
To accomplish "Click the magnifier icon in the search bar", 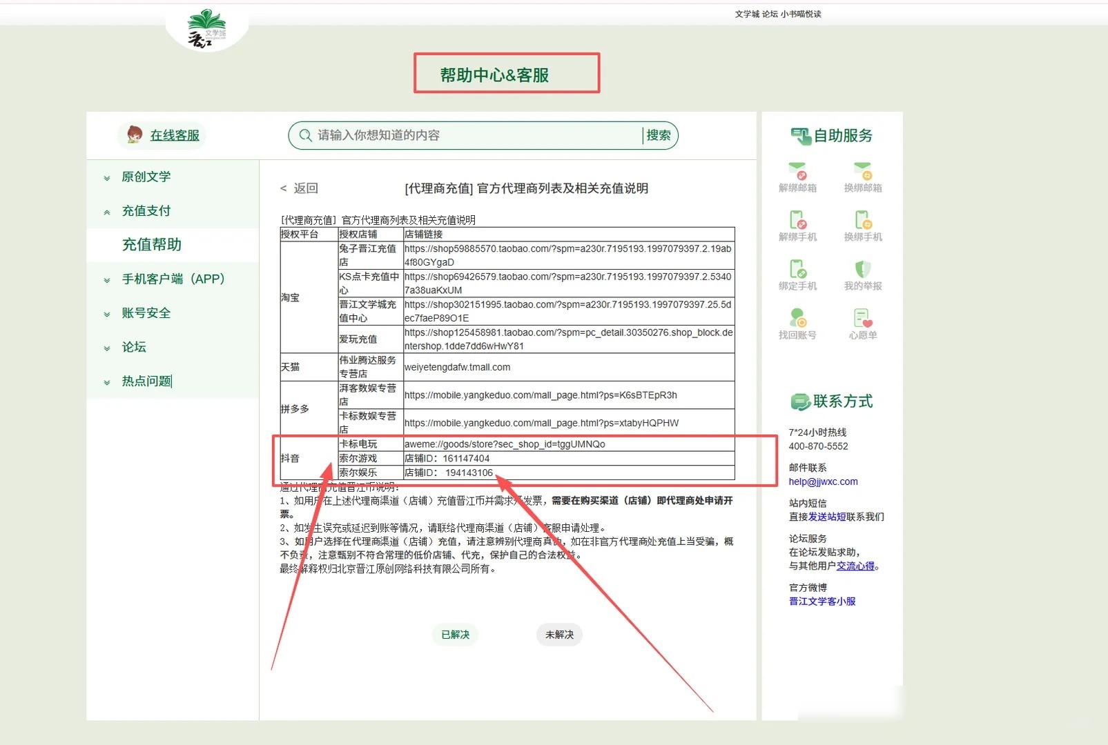I will coord(305,135).
